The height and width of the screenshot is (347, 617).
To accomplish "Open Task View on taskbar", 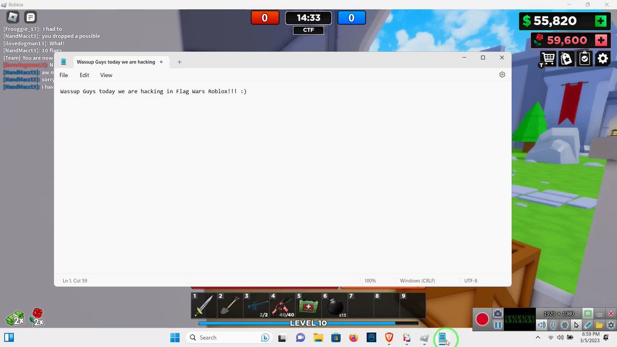I will pyautogui.click(x=282, y=338).
